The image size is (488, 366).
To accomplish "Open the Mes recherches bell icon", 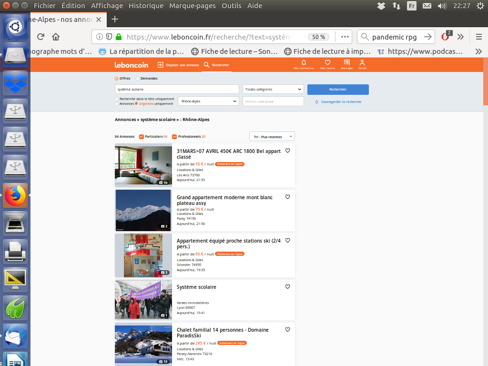I will (x=304, y=63).
